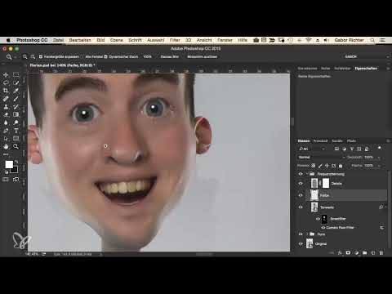Hide the Original layer
This screenshot has width=392, height=294.
coord(301,243)
